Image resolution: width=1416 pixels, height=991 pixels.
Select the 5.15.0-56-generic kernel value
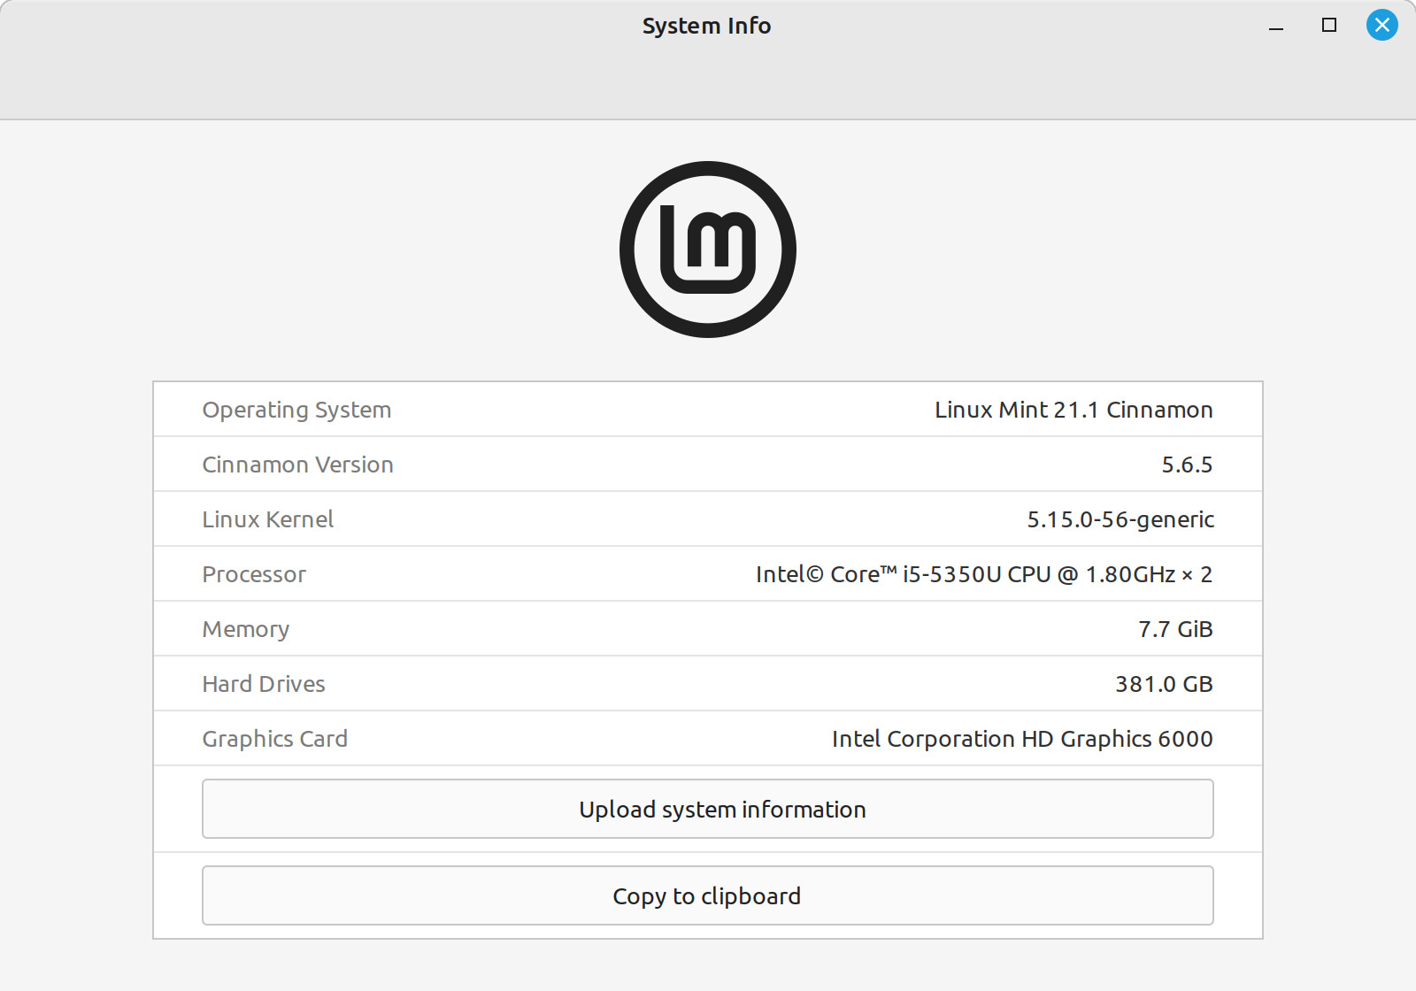pyautogui.click(x=1120, y=519)
